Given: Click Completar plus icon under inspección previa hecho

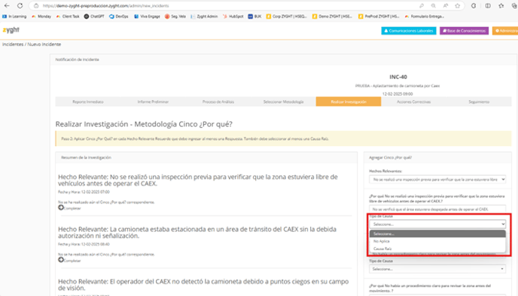Looking at the screenshot, I should (x=61, y=207).
